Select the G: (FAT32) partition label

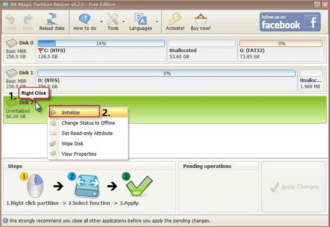click(x=252, y=50)
